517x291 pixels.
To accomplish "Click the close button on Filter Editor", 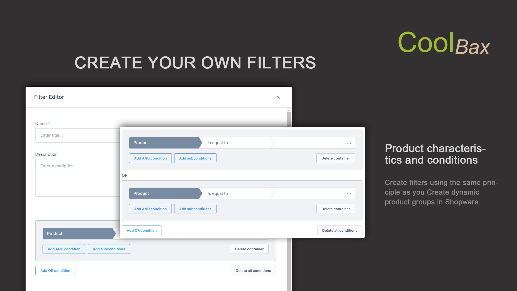I will click(278, 97).
